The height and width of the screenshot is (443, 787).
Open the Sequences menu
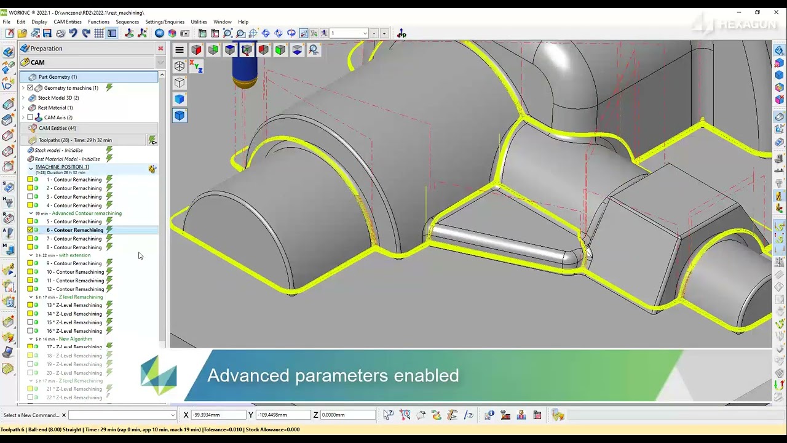pyautogui.click(x=127, y=22)
